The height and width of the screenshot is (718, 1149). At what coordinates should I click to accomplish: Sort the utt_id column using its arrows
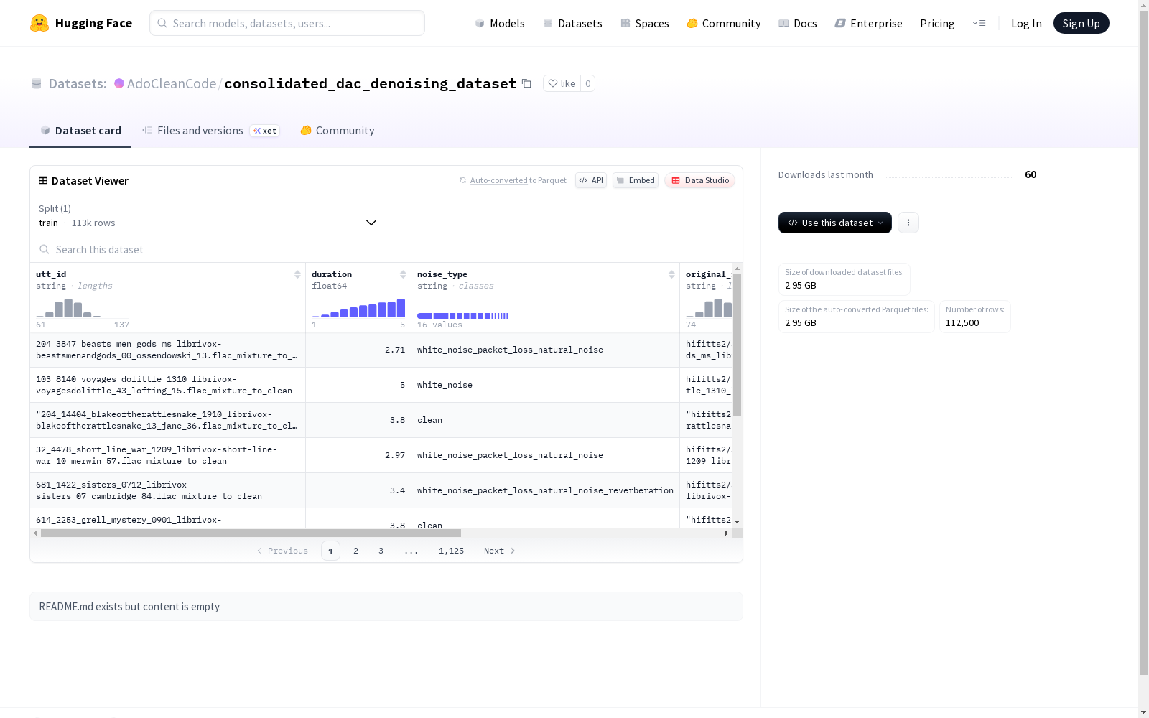tap(297, 274)
